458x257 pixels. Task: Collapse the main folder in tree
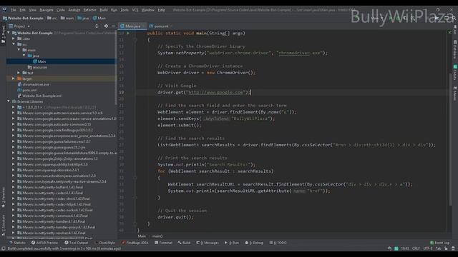(x=19, y=50)
